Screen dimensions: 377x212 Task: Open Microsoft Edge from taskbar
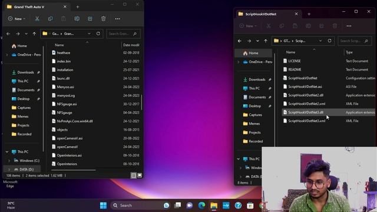(201, 206)
